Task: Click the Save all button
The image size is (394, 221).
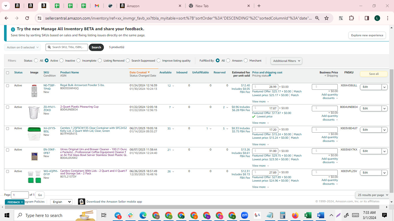Action: point(374,74)
